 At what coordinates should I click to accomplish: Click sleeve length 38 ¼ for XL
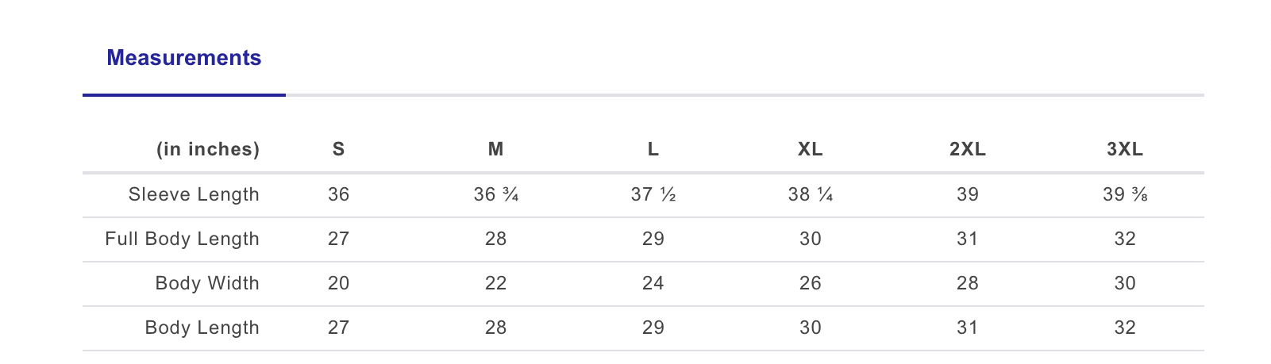(x=810, y=194)
